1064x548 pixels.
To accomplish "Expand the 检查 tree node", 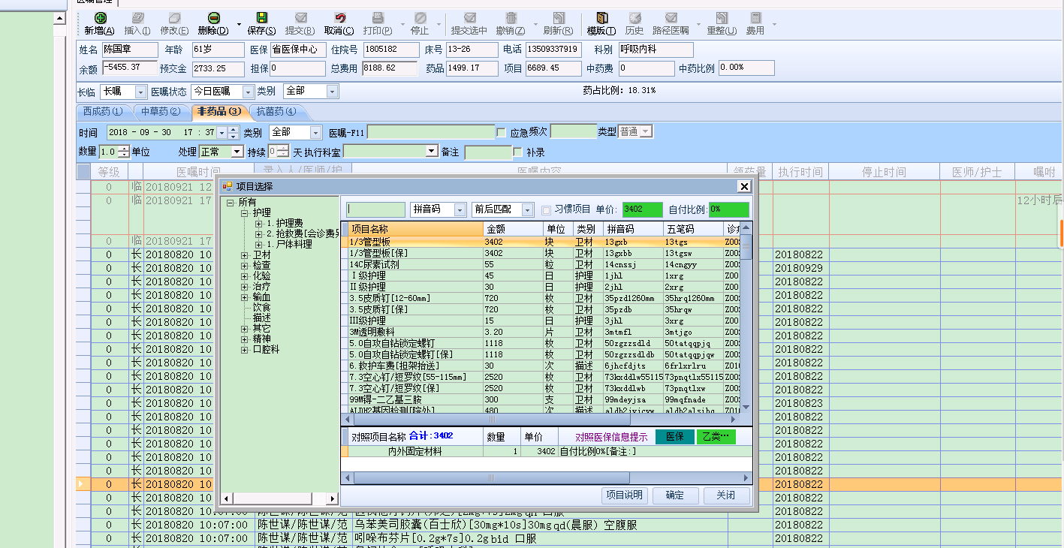I will [245, 266].
